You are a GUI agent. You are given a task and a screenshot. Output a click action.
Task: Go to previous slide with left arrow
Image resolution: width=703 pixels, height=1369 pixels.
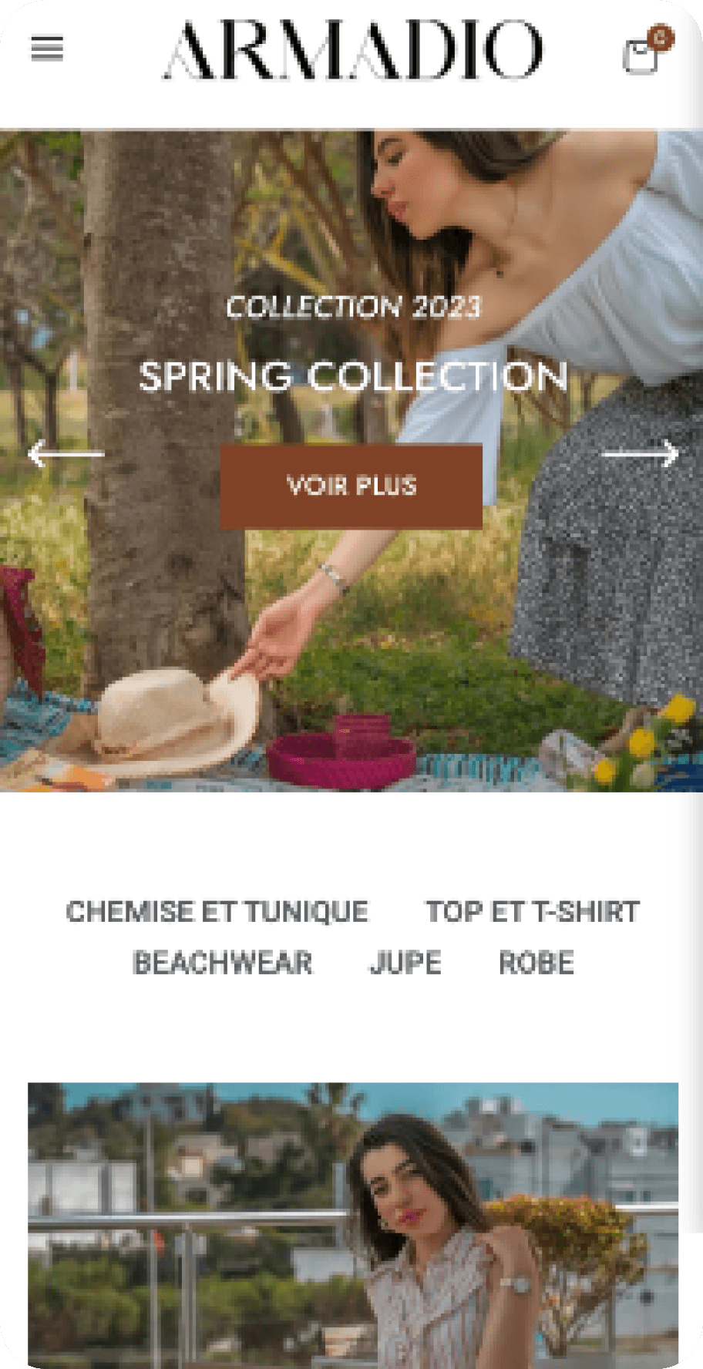66,454
